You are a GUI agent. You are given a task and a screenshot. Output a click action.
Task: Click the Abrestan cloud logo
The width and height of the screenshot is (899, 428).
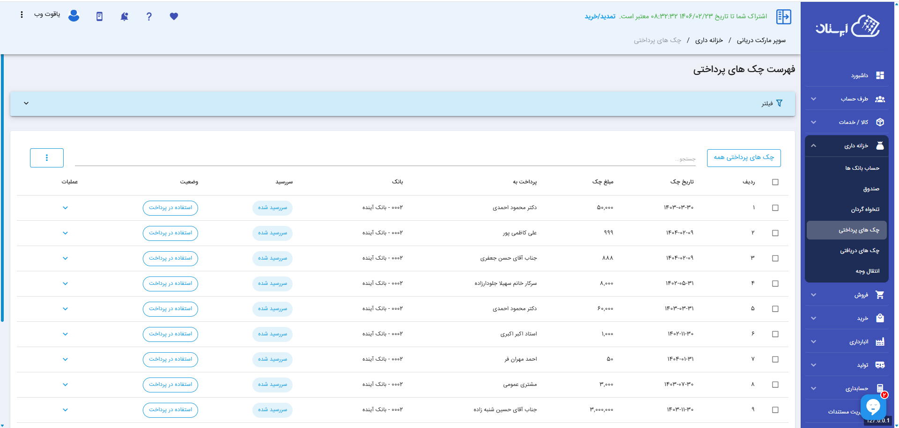click(847, 26)
